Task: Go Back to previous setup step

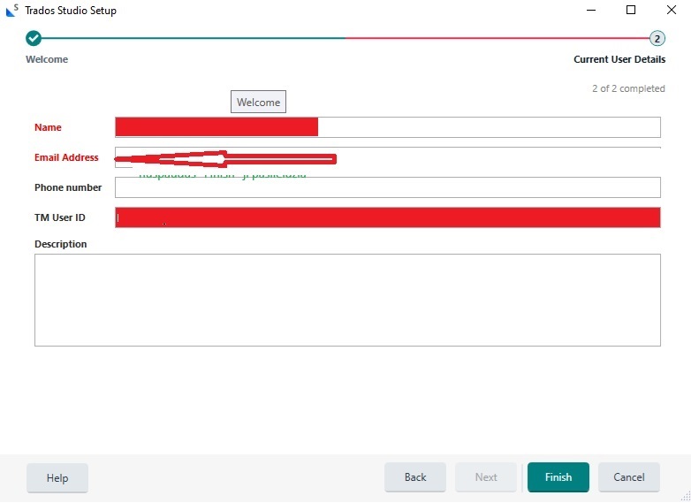Action: coord(415,477)
